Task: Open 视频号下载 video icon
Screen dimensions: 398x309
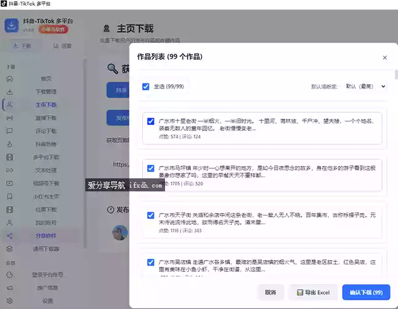Action: tap(10, 183)
